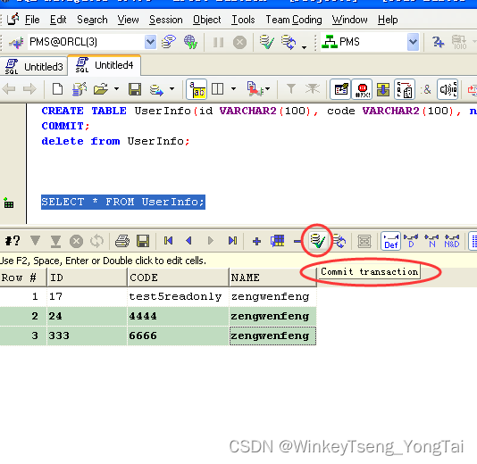Click the yellow download-arrow icon in editor toolbar
Screen dimensions: 477x464
coord(383,89)
